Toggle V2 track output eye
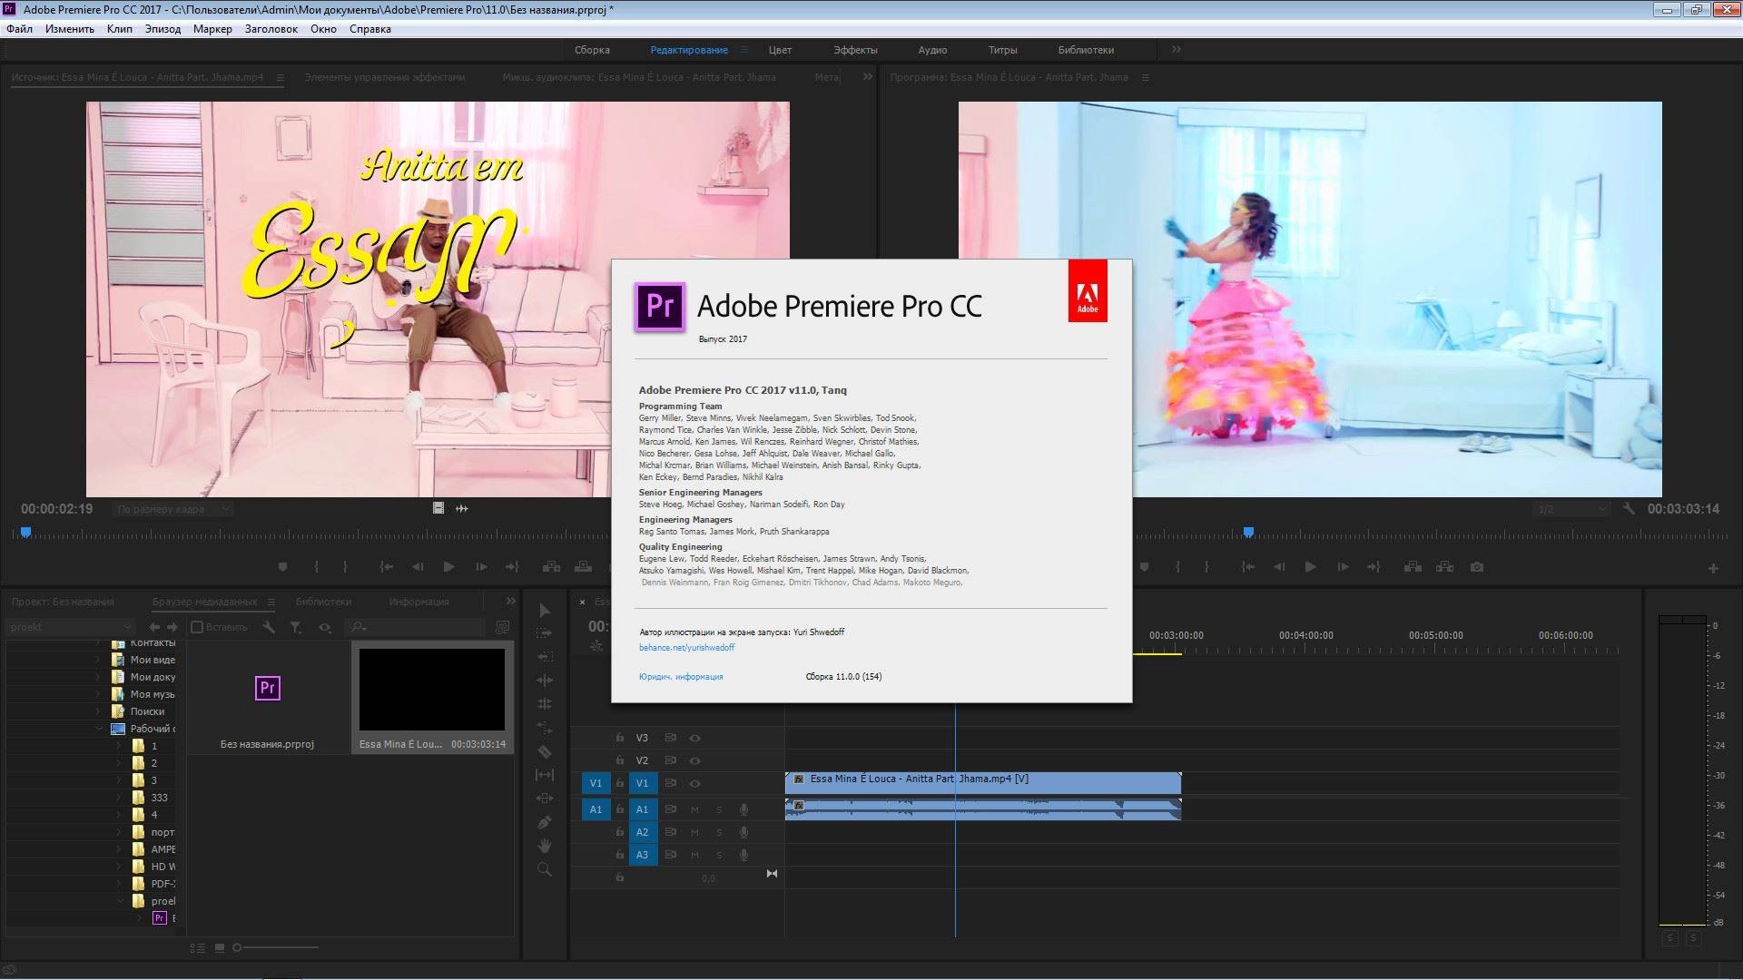 point(694,760)
